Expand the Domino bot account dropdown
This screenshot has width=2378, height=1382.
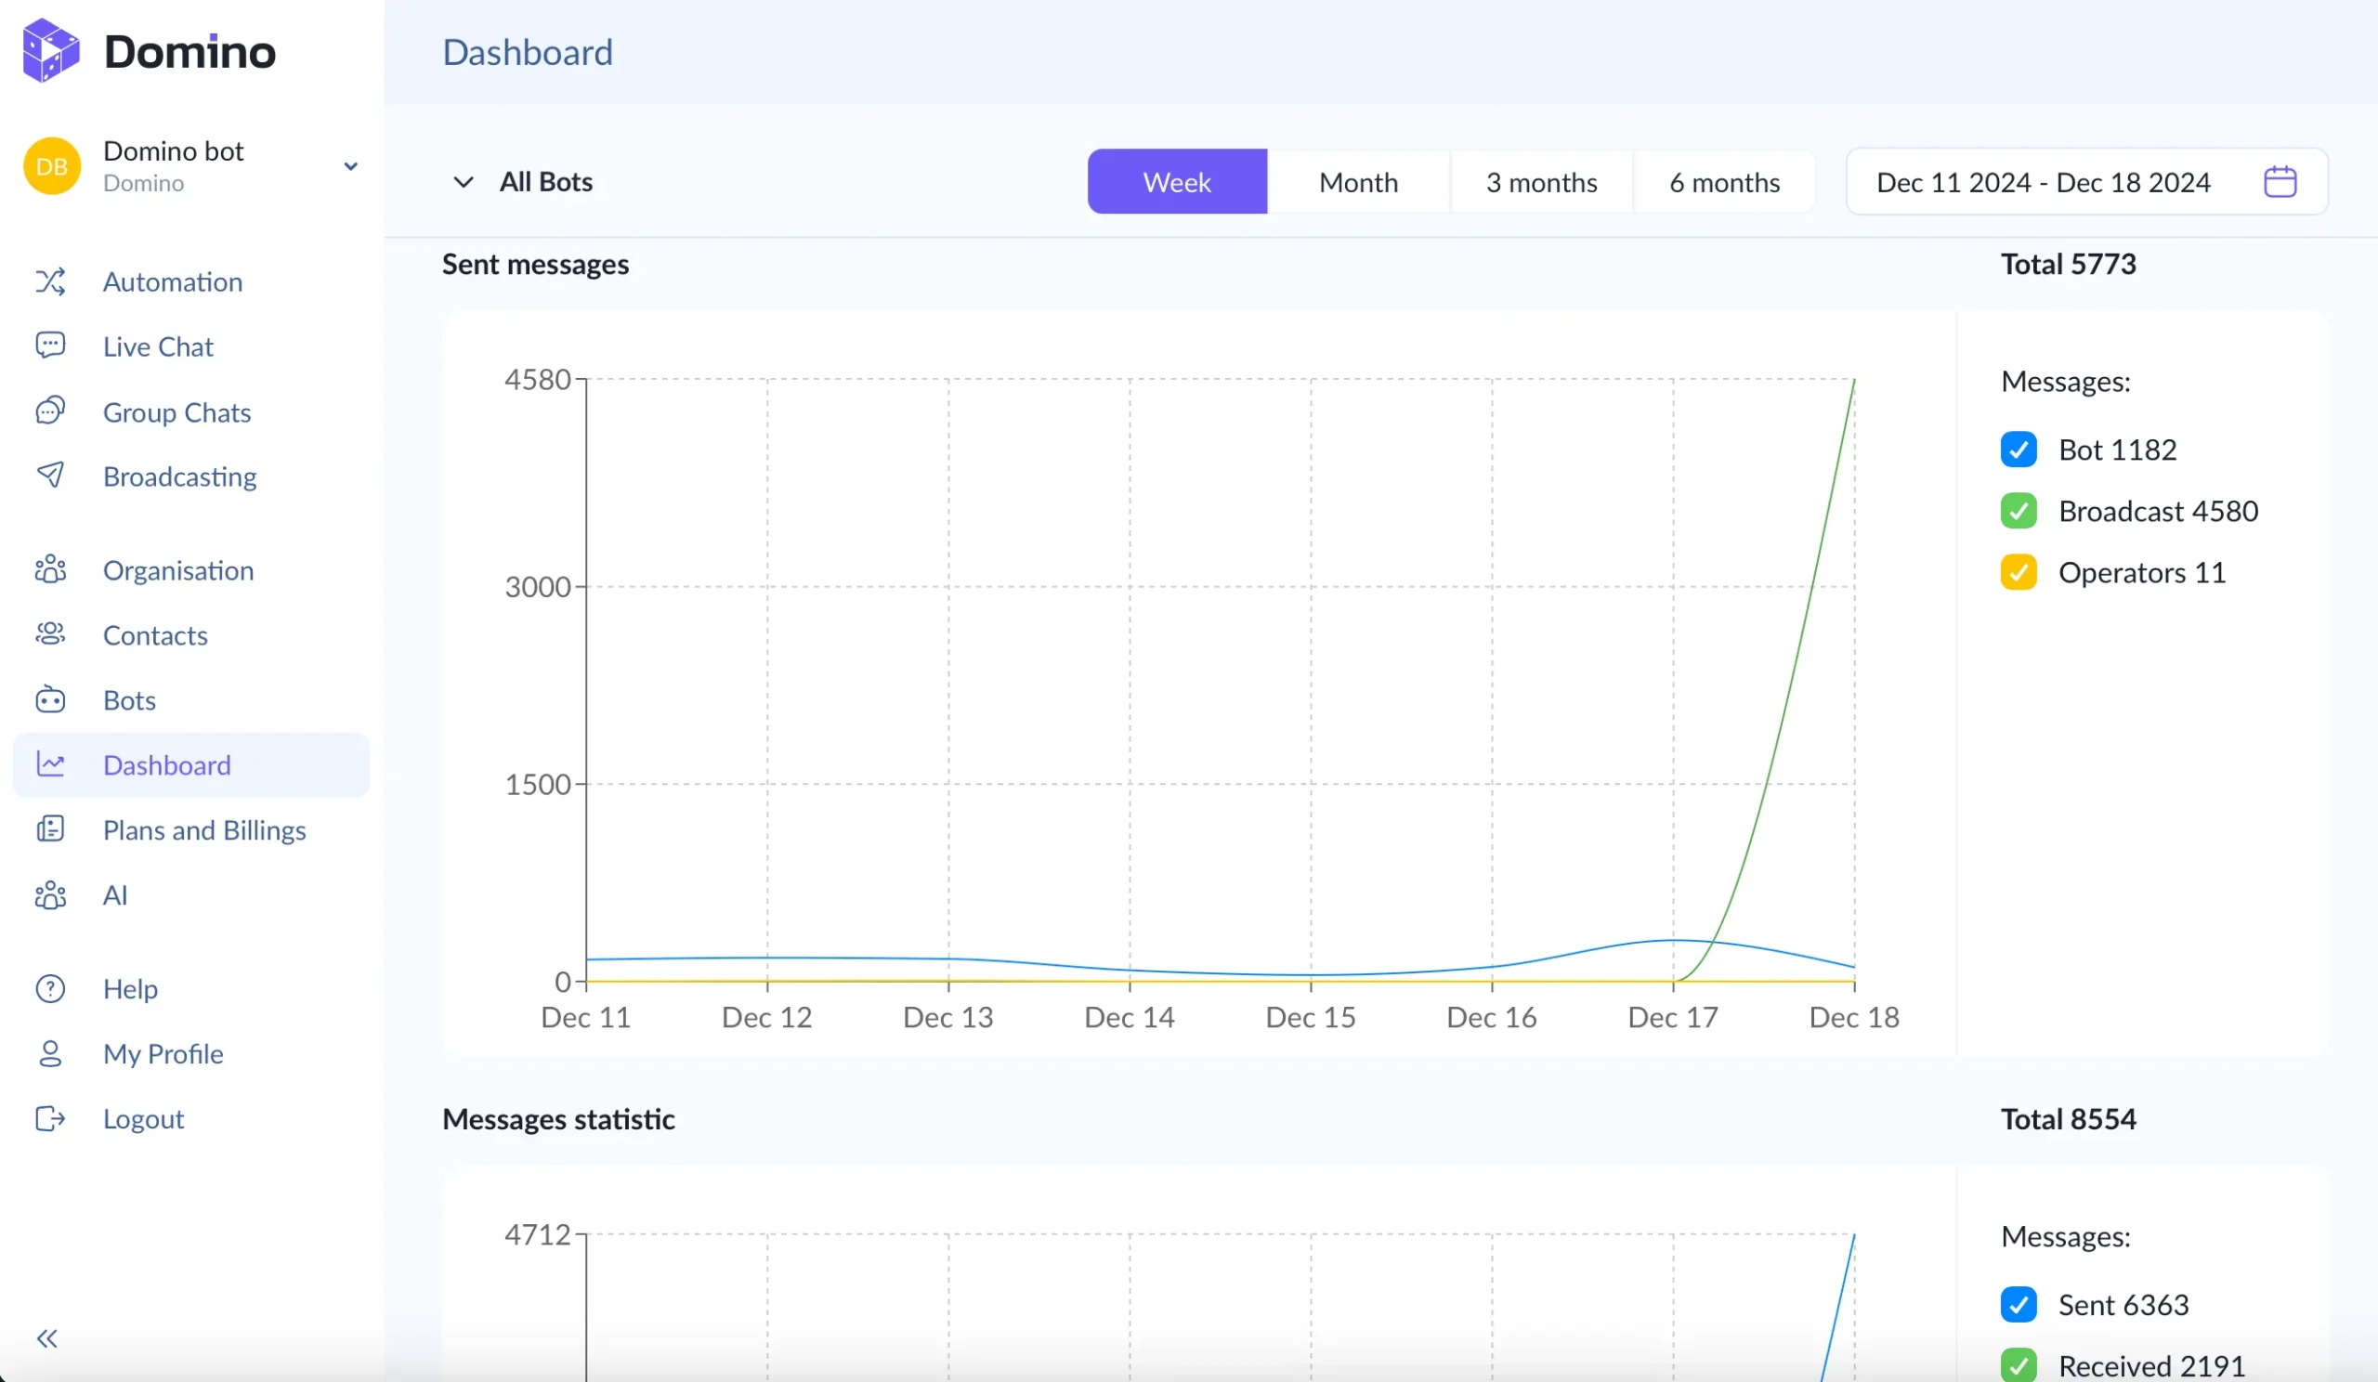(x=351, y=165)
